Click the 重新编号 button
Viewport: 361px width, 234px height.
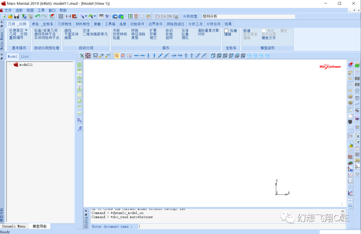(x=16, y=37)
